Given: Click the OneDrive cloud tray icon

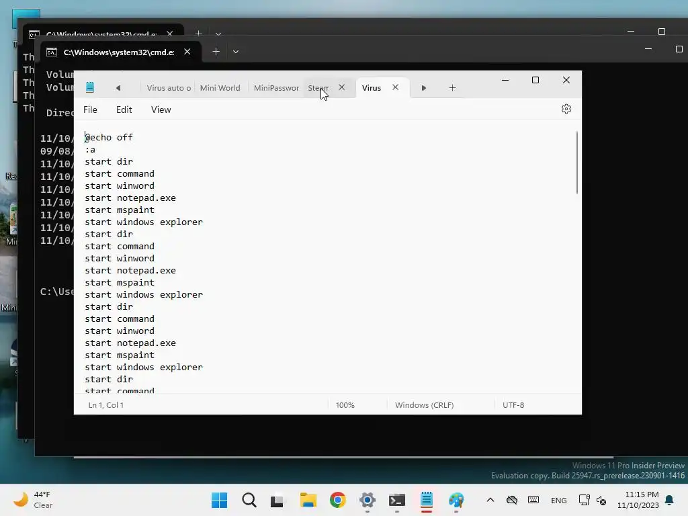Looking at the screenshot, I should click(x=511, y=500).
